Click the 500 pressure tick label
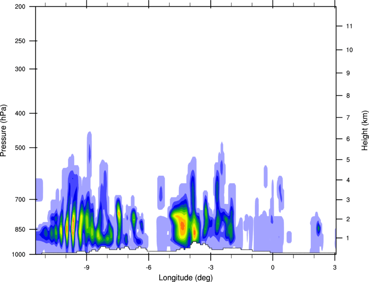This screenshot has width=369, height=282. (20, 148)
